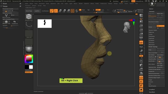Select the white secondary color swatch

tap(31, 67)
